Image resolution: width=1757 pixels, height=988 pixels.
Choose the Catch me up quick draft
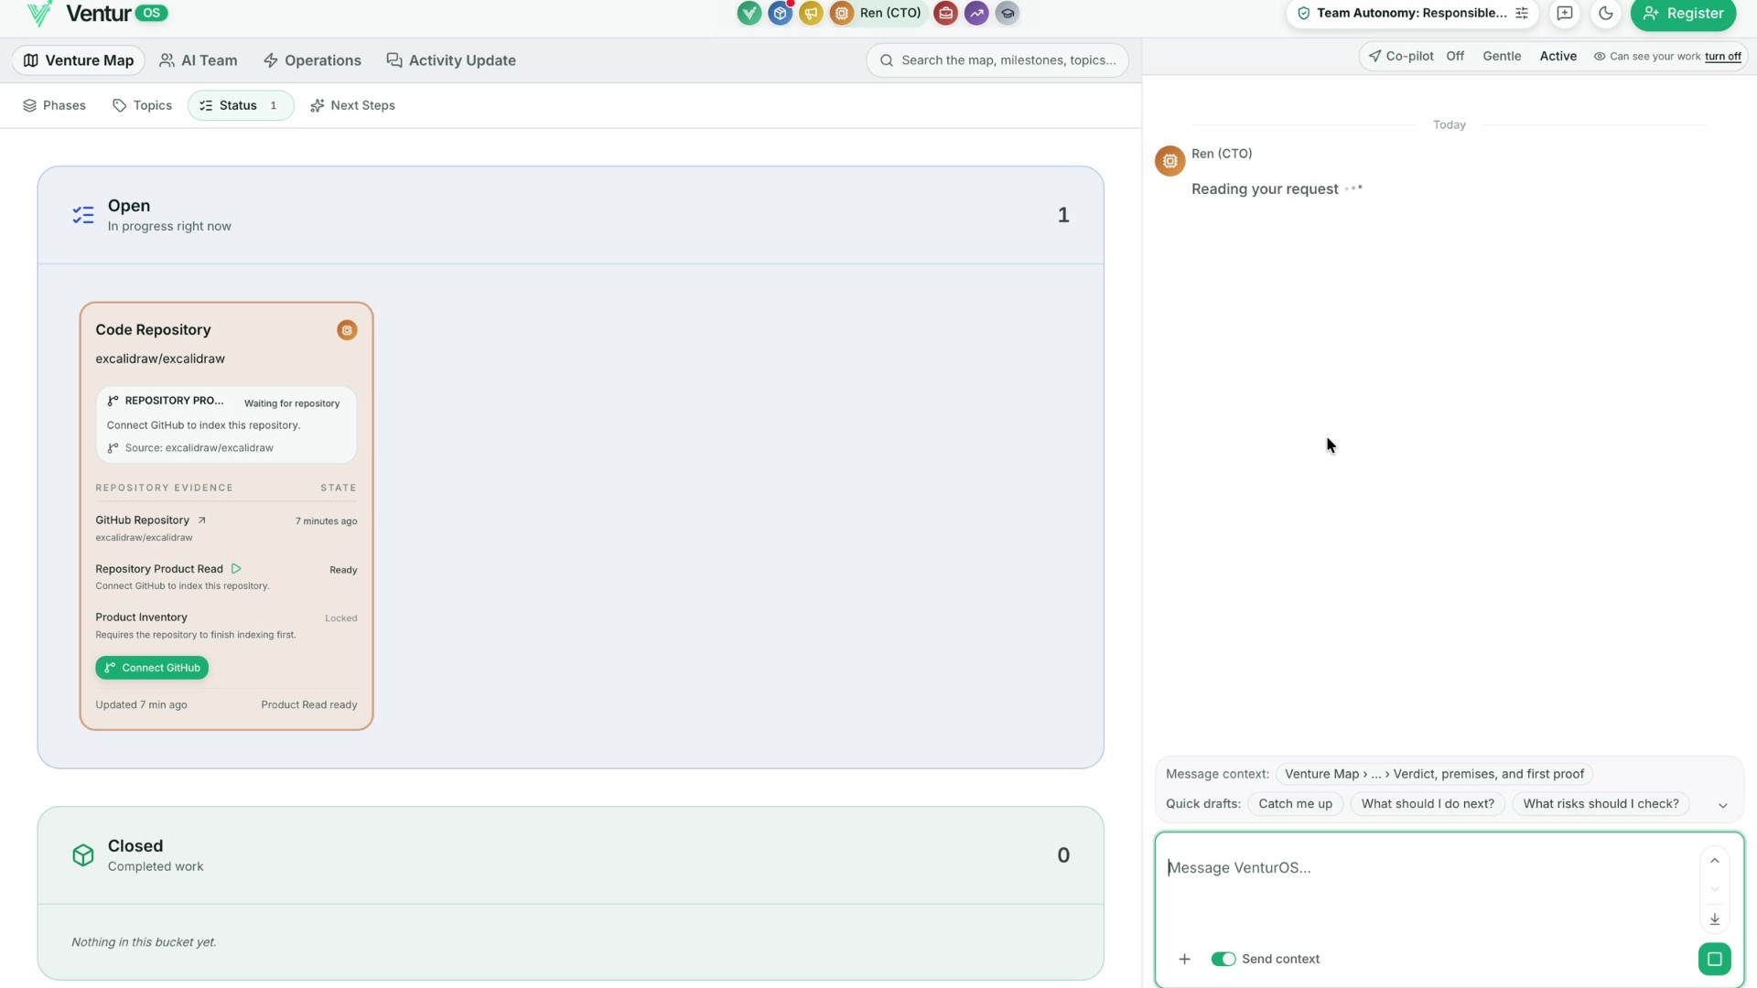[1295, 804]
